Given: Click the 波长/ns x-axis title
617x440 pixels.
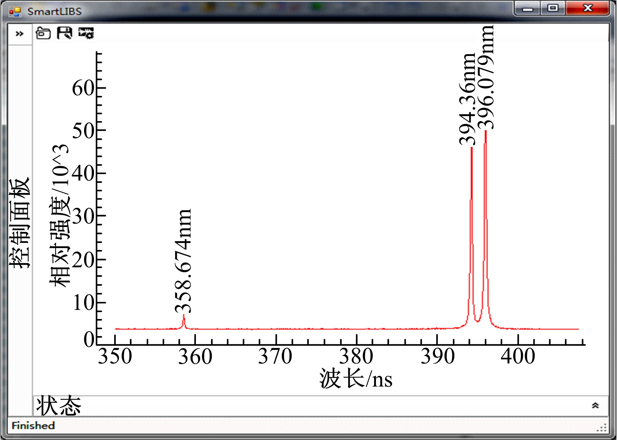Looking at the screenshot, I should (x=356, y=379).
